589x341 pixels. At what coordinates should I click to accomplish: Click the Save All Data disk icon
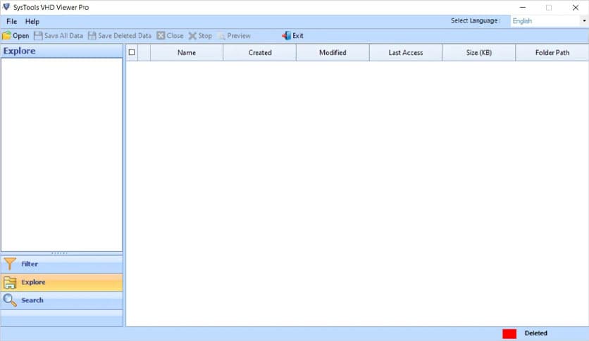click(x=38, y=36)
